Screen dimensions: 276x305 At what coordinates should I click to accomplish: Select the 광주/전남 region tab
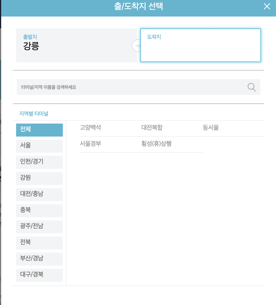tap(39, 227)
